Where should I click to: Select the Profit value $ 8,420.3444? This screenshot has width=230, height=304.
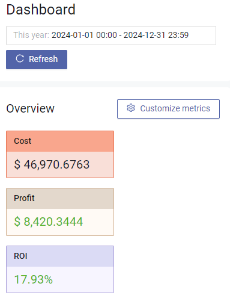[49, 222]
